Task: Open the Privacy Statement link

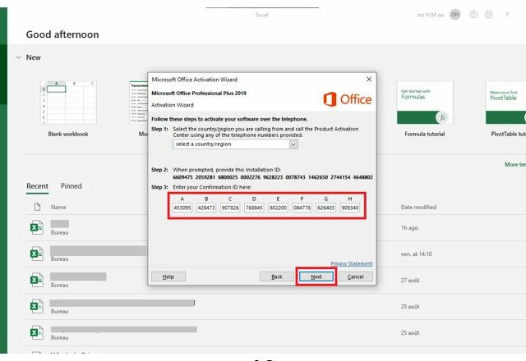Action: [x=351, y=263]
